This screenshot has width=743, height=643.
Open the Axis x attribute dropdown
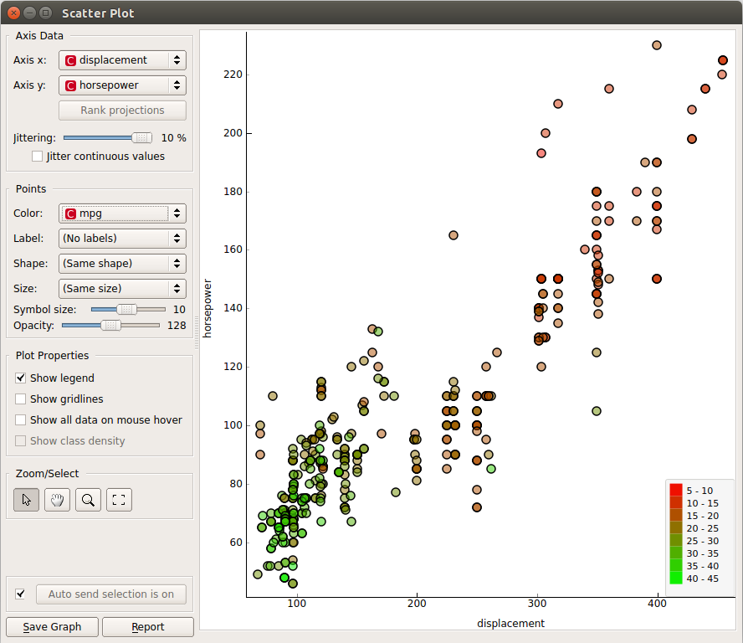pos(122,59)
